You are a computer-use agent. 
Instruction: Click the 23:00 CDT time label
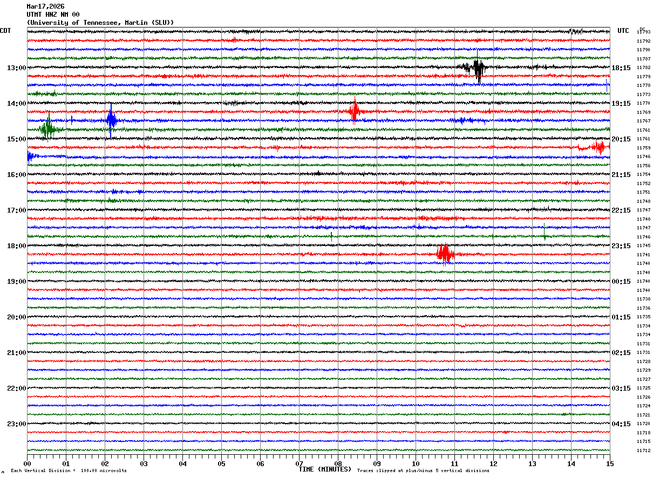[16, 424]
